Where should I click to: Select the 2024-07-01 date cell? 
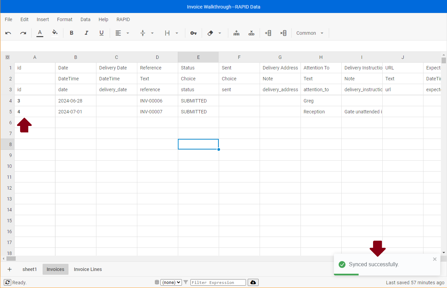tap(76, 112)
